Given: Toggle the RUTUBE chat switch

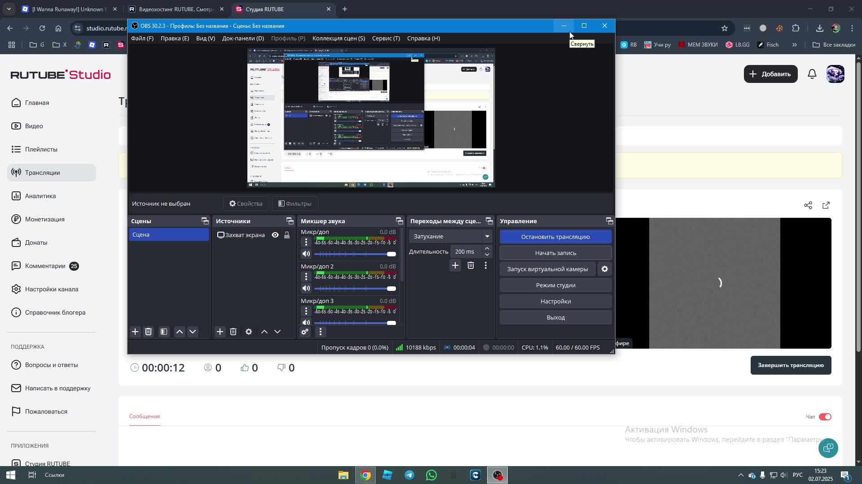Looking at the screenshot, I should coord(825,417).
